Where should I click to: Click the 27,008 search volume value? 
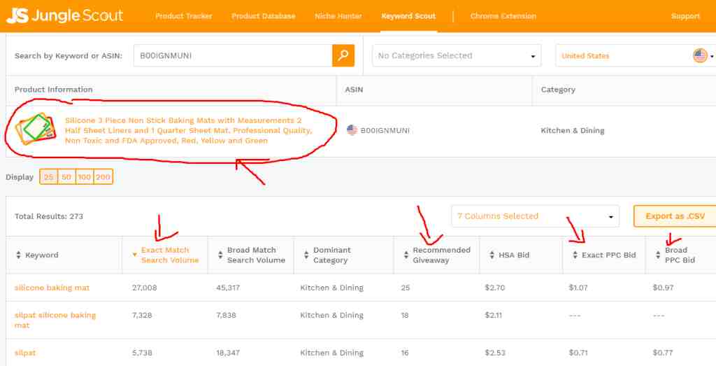(x=144, y=288)
